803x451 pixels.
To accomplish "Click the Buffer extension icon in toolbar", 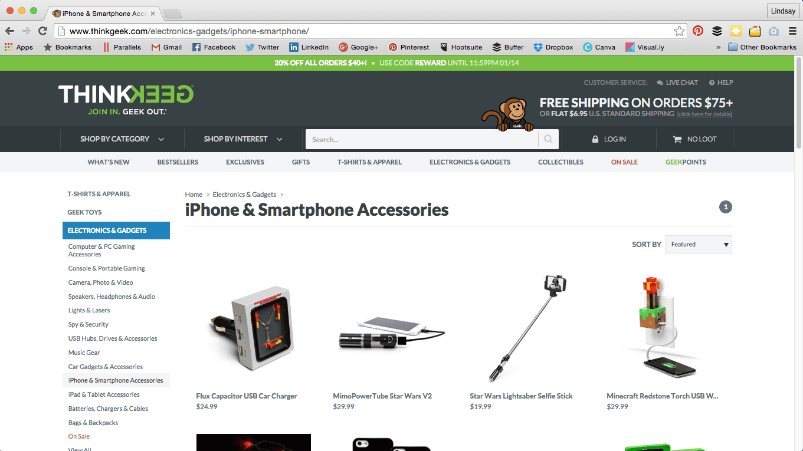I will pos(717,31).
